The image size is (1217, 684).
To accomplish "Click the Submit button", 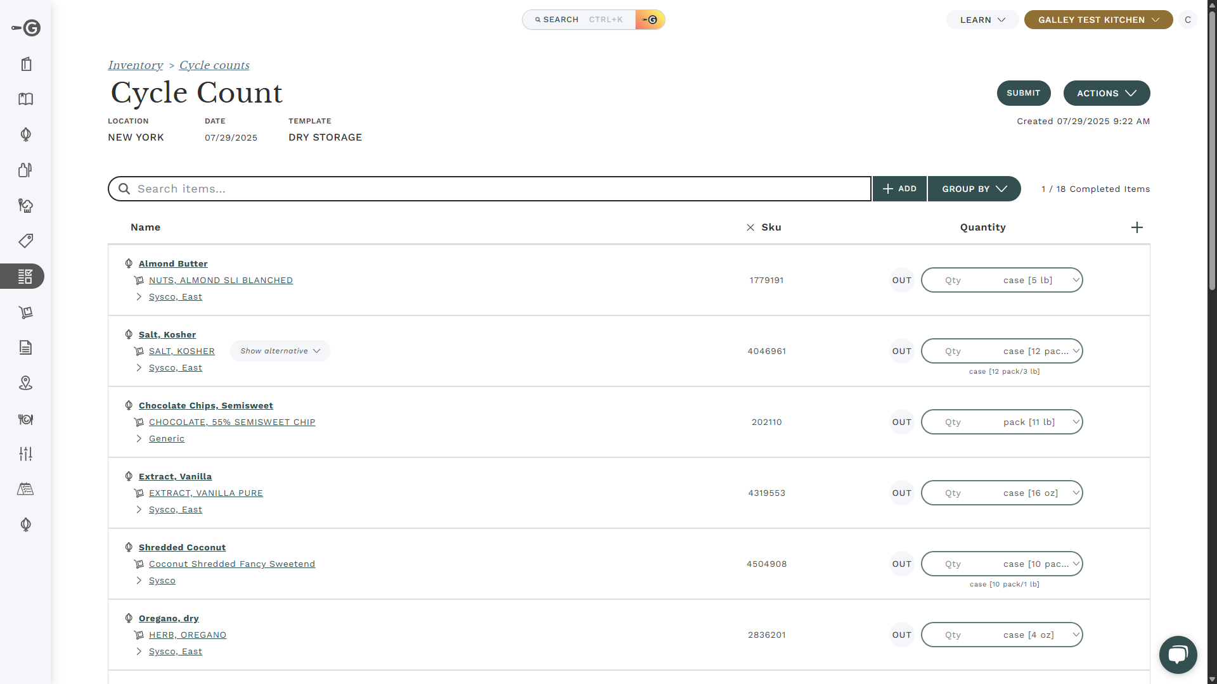I will (x=1023, y=93).
